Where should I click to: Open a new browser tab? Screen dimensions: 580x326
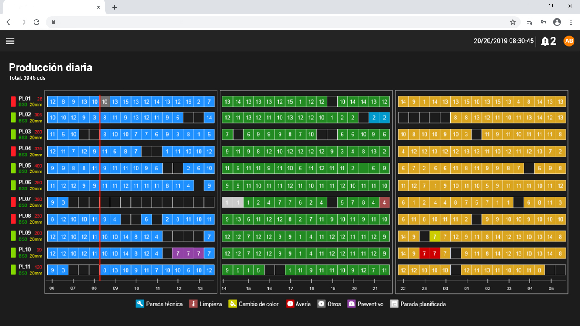115,7
